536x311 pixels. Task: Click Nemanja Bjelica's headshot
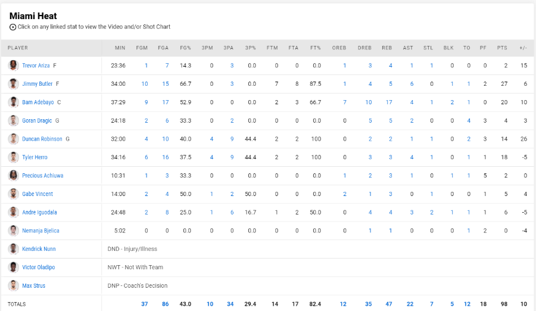click(x=13, y=231)
